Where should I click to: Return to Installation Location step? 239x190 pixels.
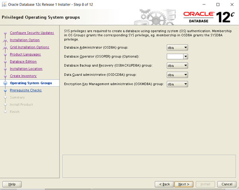click(x=26, y=69)
